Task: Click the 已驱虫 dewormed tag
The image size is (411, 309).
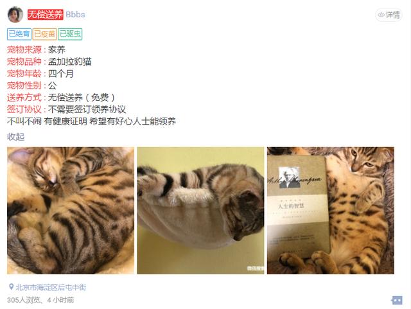Action: 70,34
